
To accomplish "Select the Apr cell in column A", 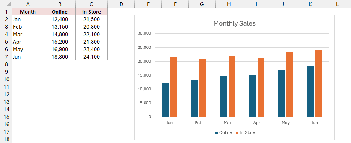I will tap(28, 42).
